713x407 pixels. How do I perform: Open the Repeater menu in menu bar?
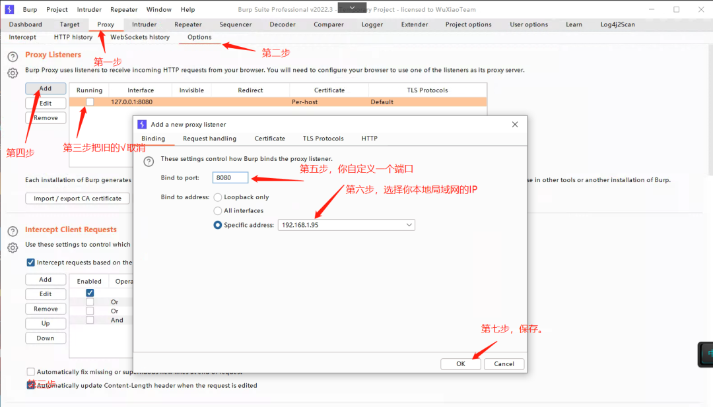(x=123, y=9)
